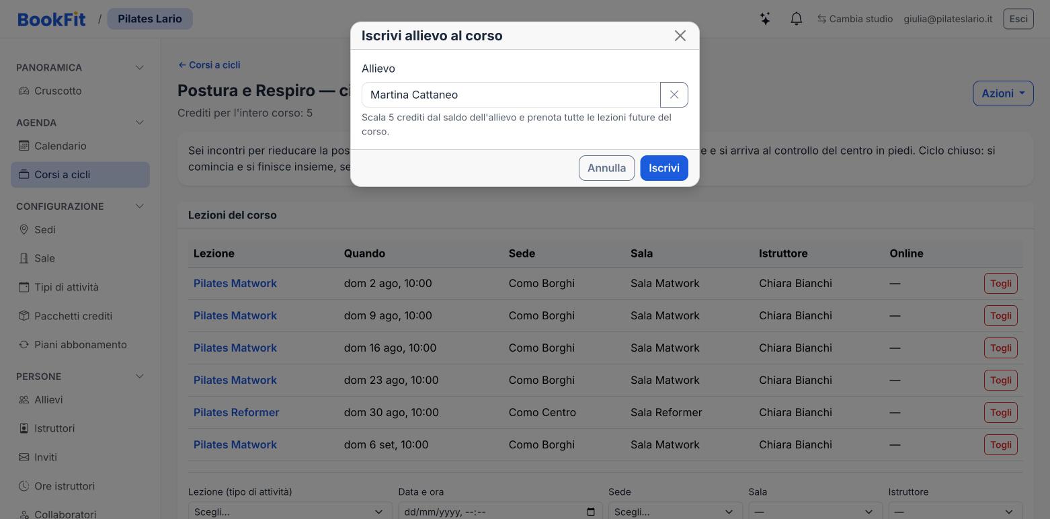The image size is (1050, 519).
Task: Click the Cruscotto dashboard icon
Action: click(24, 91)
